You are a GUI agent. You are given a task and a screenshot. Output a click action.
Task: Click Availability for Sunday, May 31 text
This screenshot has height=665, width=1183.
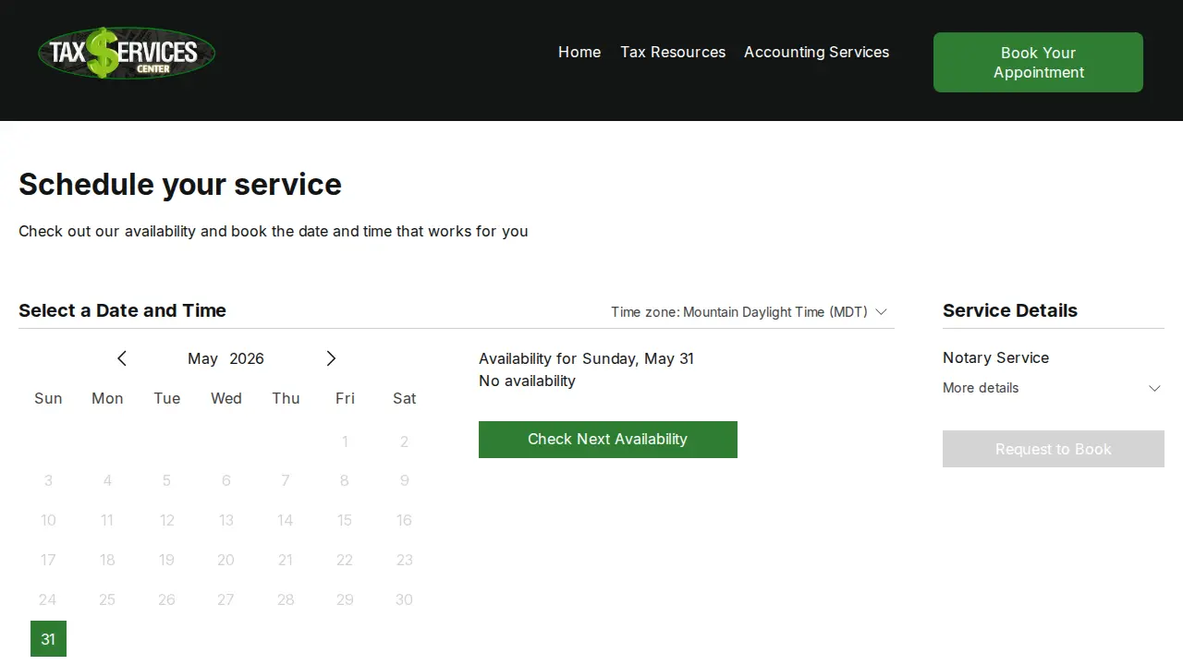586,358
